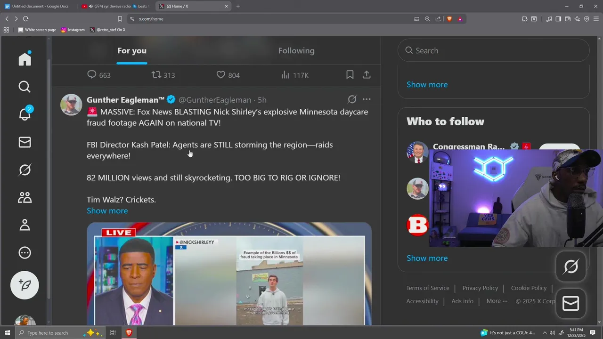Viewport: 603px width, 339px height.
Task: Share the post via upload arrow icon
Action: click(x=367, y=75)
